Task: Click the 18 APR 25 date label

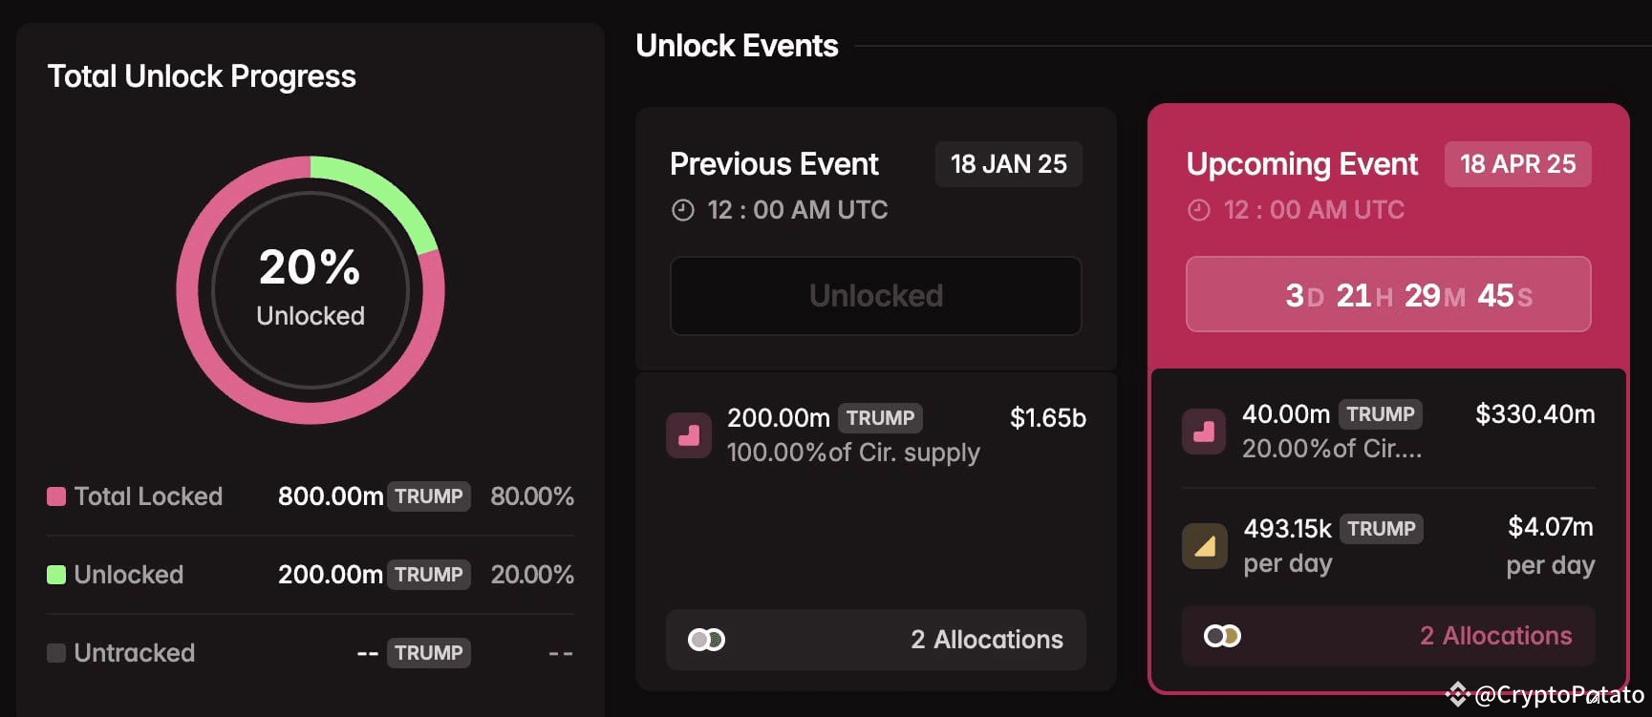Action: [x=1517, y=164]
